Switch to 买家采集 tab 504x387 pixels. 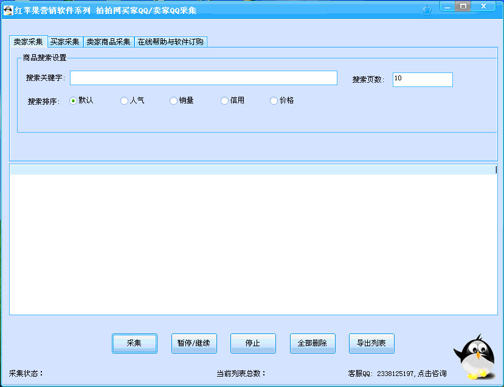point(65,42)
